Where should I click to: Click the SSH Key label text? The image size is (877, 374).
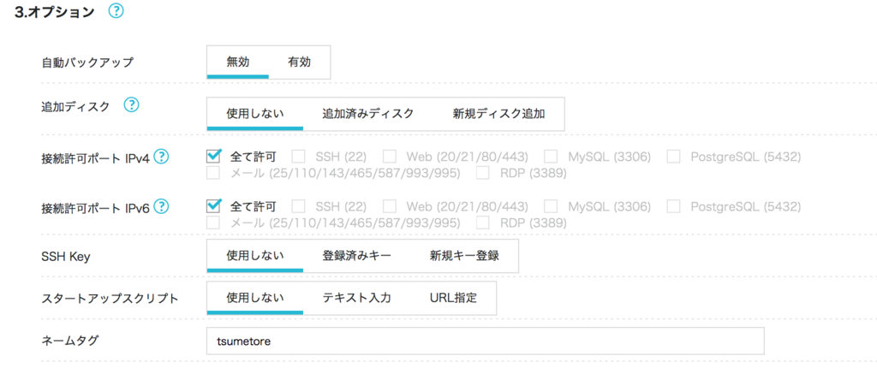pyautogui.click(x=66, y=257)
